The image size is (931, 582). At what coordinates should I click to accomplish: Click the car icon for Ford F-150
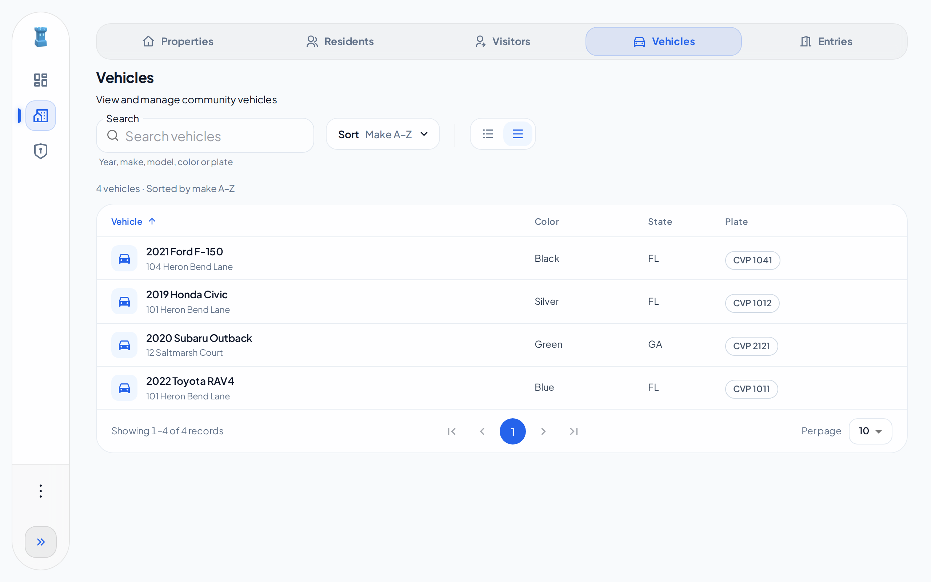124,258
